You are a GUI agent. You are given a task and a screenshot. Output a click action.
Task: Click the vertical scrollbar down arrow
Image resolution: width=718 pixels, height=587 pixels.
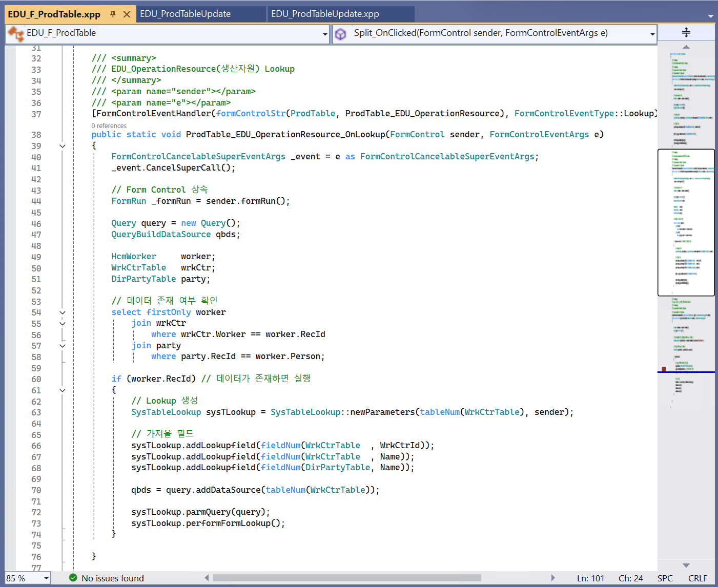pos(686,565)
